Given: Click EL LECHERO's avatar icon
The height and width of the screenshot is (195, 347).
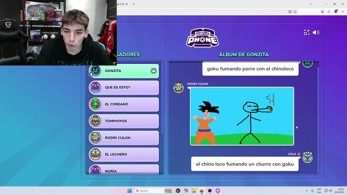Looking at the screenshot, I should 95,154.
